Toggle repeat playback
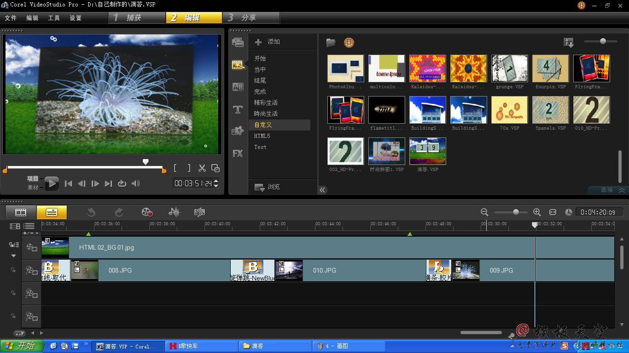 (122, 183)
